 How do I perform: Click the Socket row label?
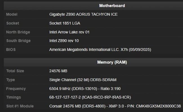pos(13,23)
